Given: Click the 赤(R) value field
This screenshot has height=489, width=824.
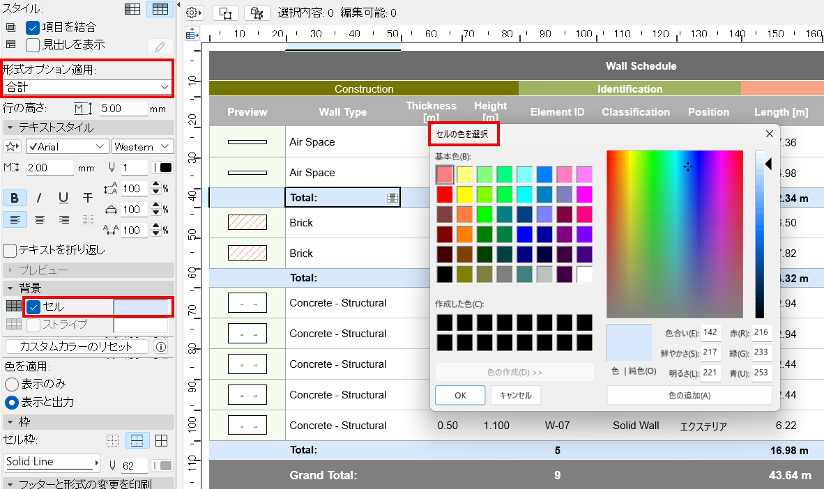Looking at the screenshot, I should click(761, 332).
